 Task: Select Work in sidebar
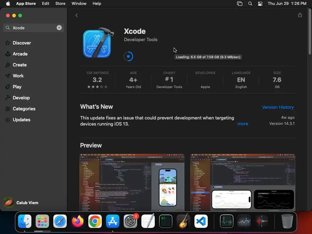click(18, 76)
